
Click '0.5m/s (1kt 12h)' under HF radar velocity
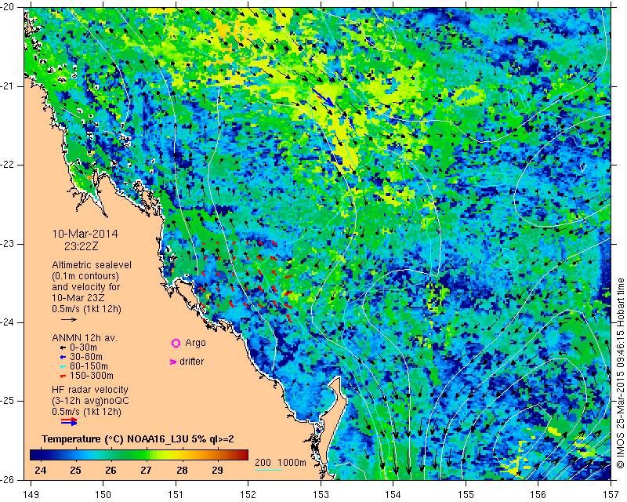pyautogui.click(x=86, y=412)
